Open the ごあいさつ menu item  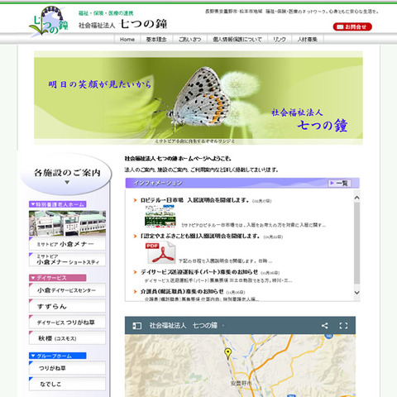click(x=189, y=40)
